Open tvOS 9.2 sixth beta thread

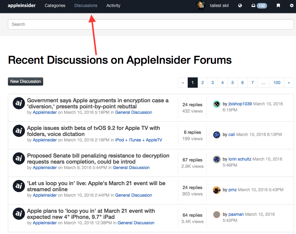[x=93, y=131]
